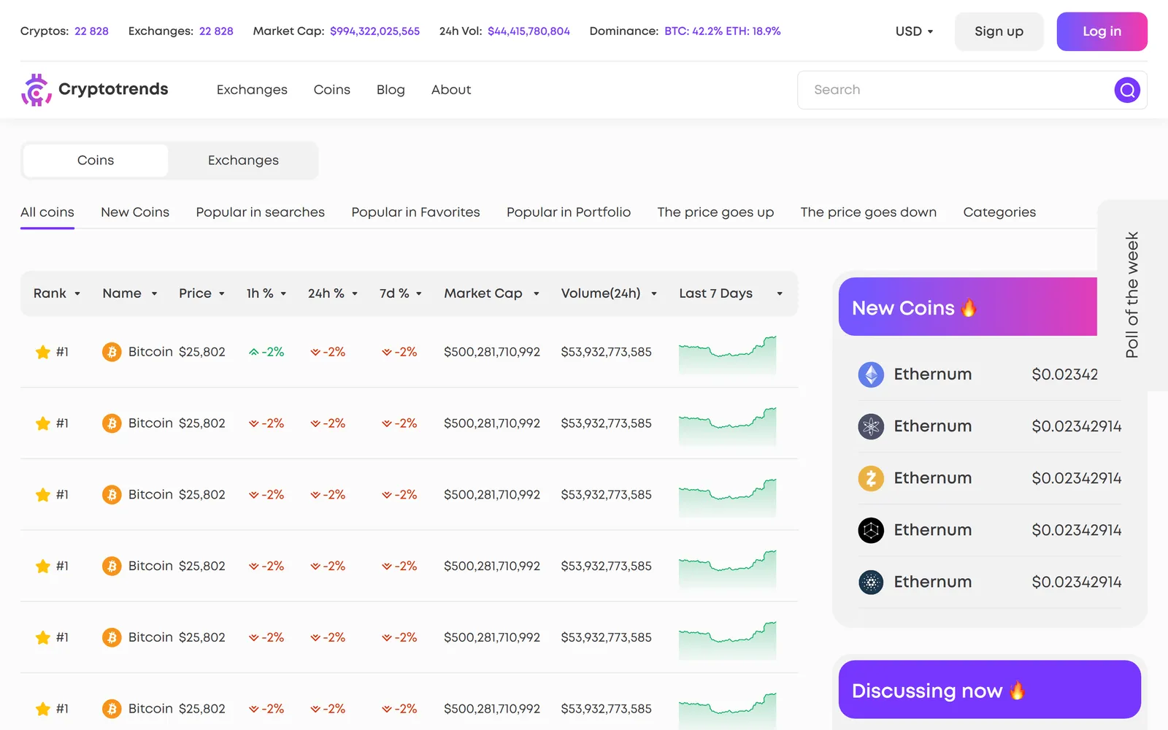This screenshot has width=1168, height=730.
Task: Click the yellow Zcash-style coin icon
Action: (x=871, y=478)
